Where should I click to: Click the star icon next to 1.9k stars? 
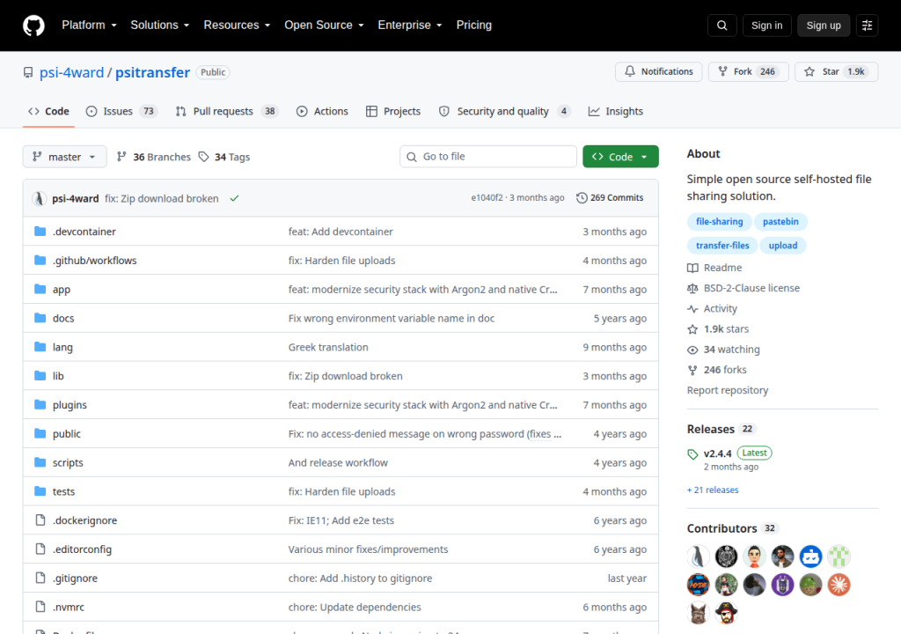[x=692, y=329]
